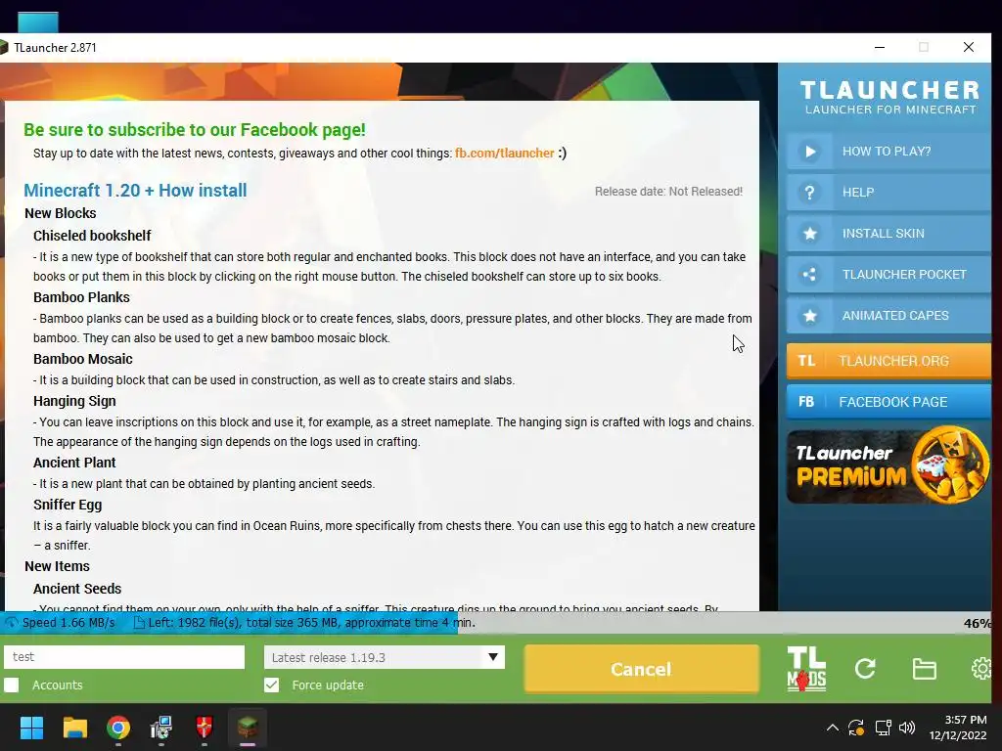Click the username field containing test
1002x751 pixels.
(124, 657)
